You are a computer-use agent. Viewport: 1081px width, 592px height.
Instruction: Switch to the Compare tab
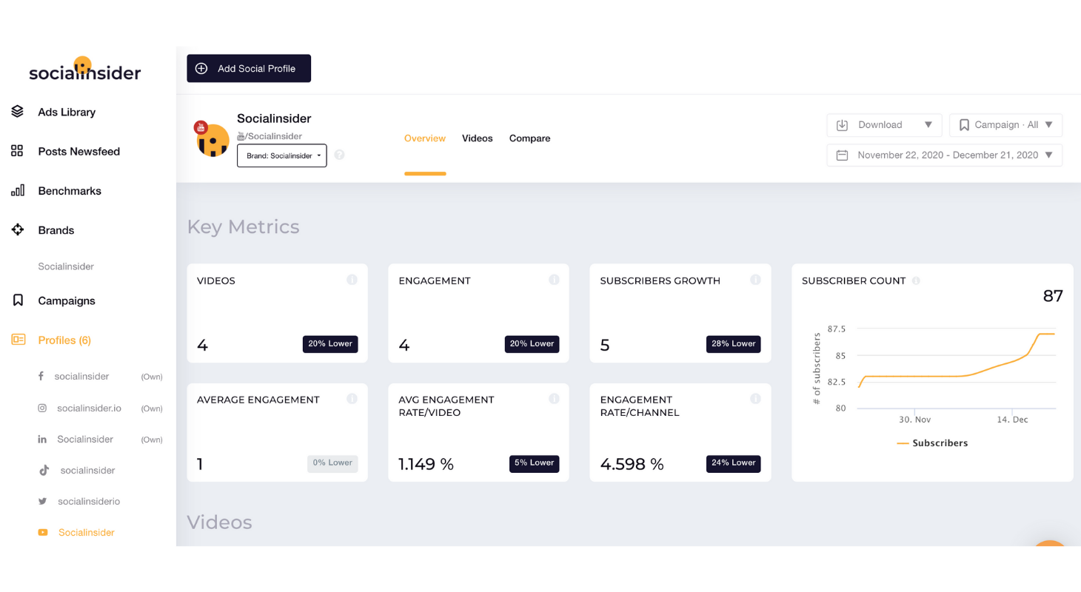tap(529, 138)
